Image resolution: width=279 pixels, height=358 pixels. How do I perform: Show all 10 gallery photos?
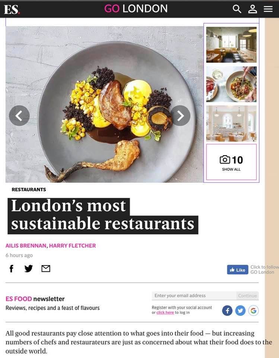click(x=231, y=162)
